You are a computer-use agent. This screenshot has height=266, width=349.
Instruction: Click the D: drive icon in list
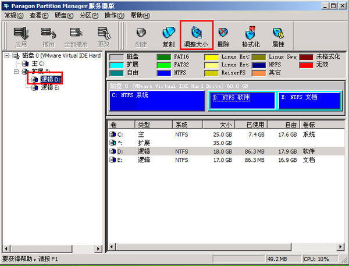tap(113, 151)
